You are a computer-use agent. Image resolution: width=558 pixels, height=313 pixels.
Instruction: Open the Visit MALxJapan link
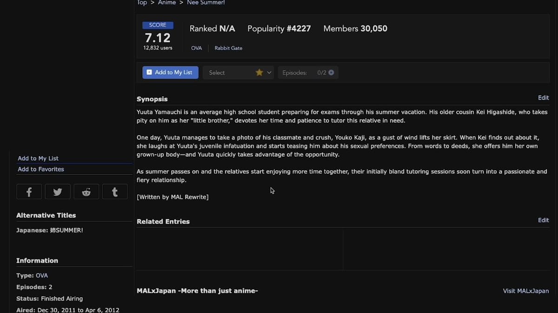pyautogui.click(x=525, y=291)
